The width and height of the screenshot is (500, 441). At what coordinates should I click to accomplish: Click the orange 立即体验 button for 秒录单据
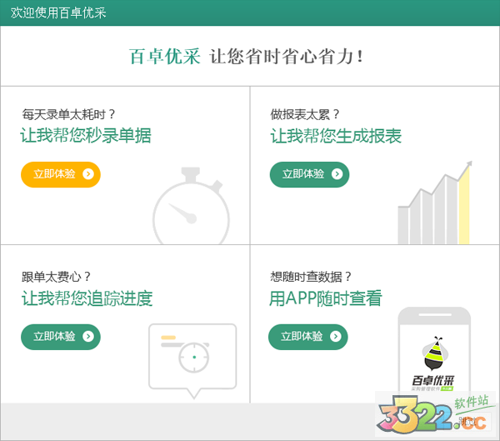point(61,174)
